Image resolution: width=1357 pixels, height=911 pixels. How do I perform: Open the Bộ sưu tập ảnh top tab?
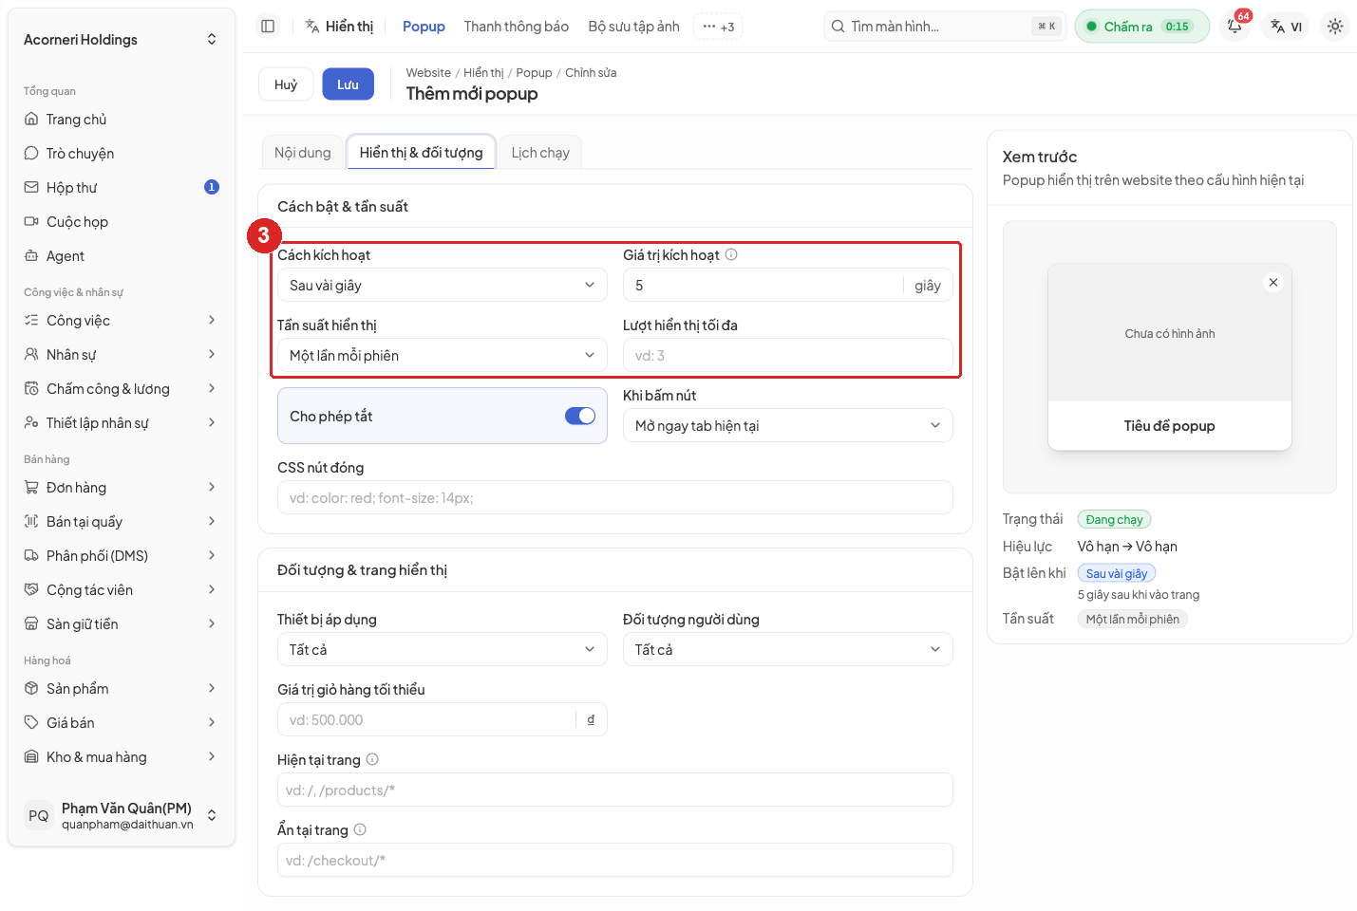click(633, 27)
